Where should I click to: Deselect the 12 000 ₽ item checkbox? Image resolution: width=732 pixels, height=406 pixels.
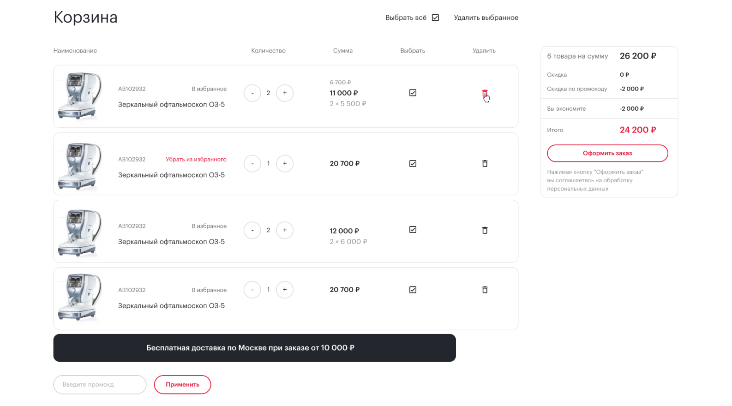(x=413, y=230)
